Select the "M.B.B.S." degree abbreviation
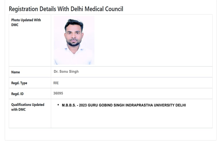Screen dimensions: 220x146 (x=69, y=105)
